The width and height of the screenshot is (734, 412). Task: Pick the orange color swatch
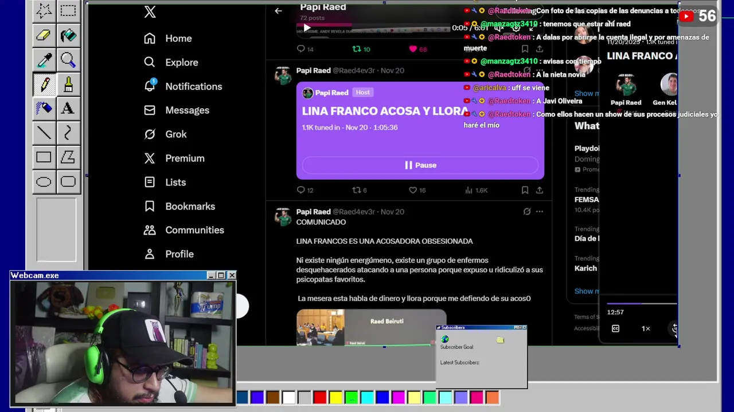[492, 397]
